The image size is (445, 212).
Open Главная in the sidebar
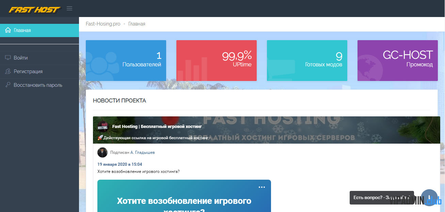(x=39, y=30)
